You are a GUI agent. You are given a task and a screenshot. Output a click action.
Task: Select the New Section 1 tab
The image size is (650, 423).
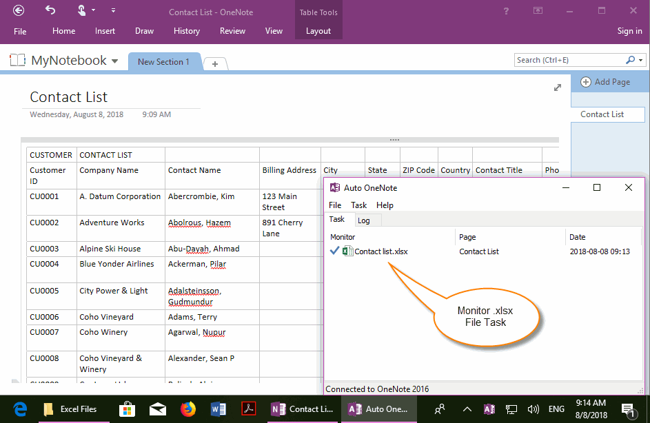click(x=164, y=62)
